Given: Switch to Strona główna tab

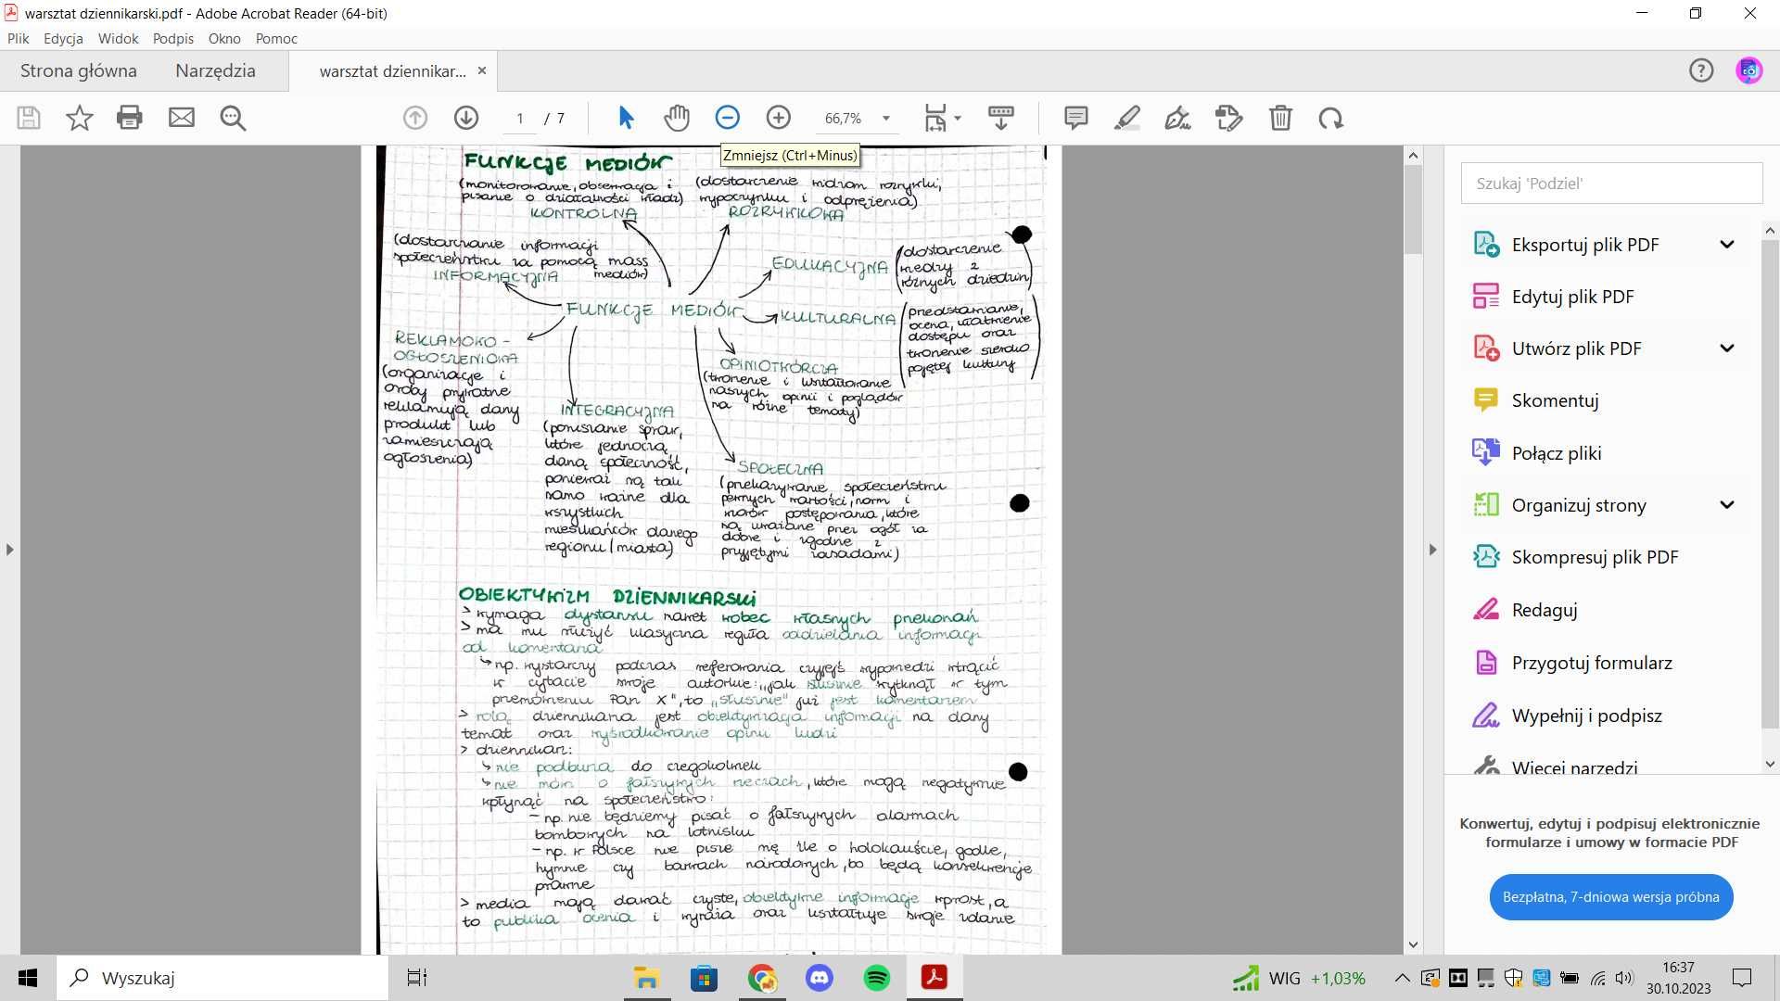Looking at the screenshot, I should 79,70.
